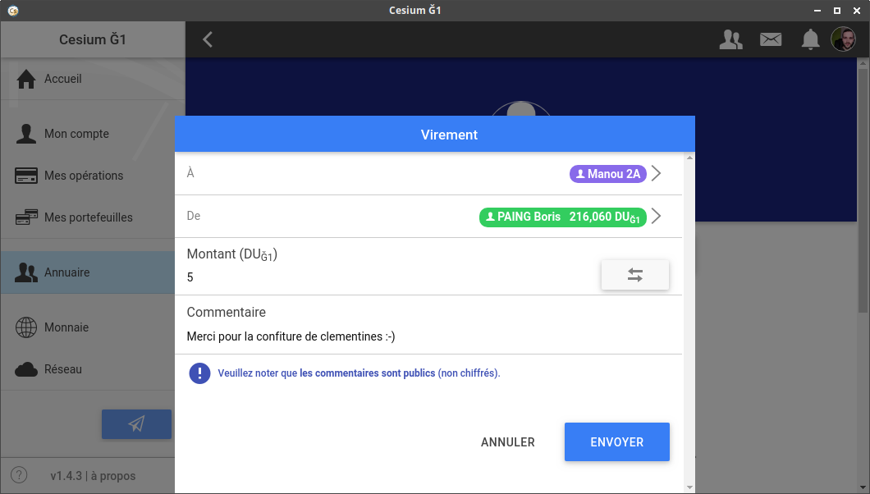Select the PAING Boris wallet badge
This screenshot has height=494, width=870.
click(562, 217)
